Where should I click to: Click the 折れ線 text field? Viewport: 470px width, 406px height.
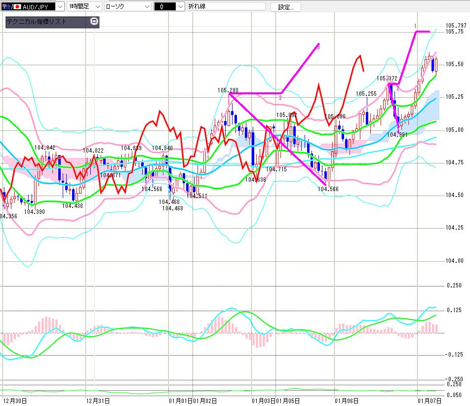pyautogui.click(x=226, y=6)
